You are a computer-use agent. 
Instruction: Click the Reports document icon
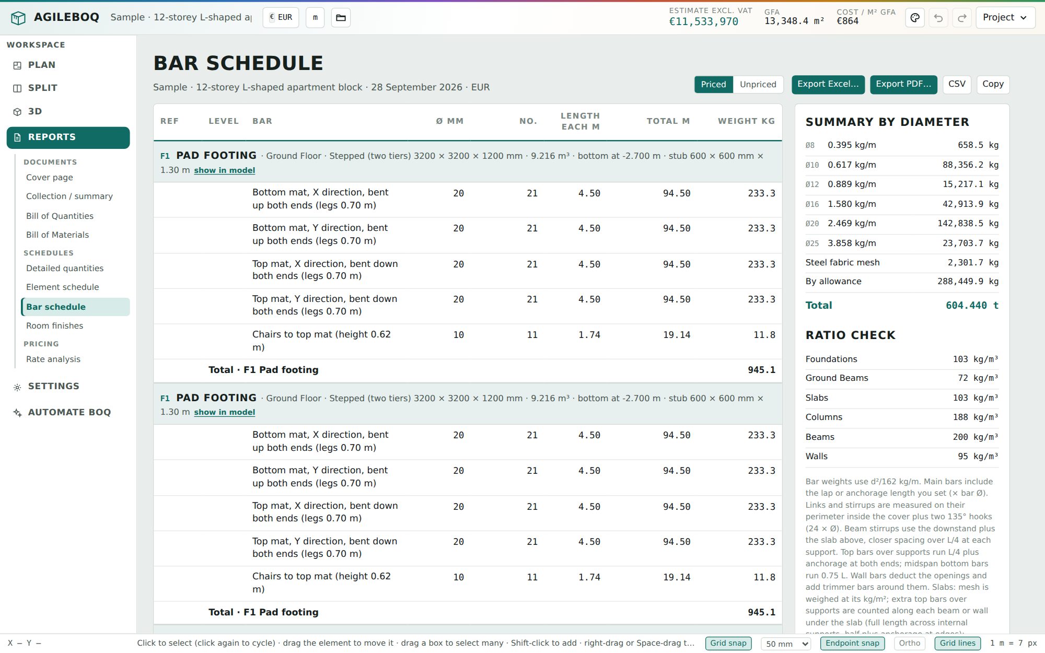[17, 137]
